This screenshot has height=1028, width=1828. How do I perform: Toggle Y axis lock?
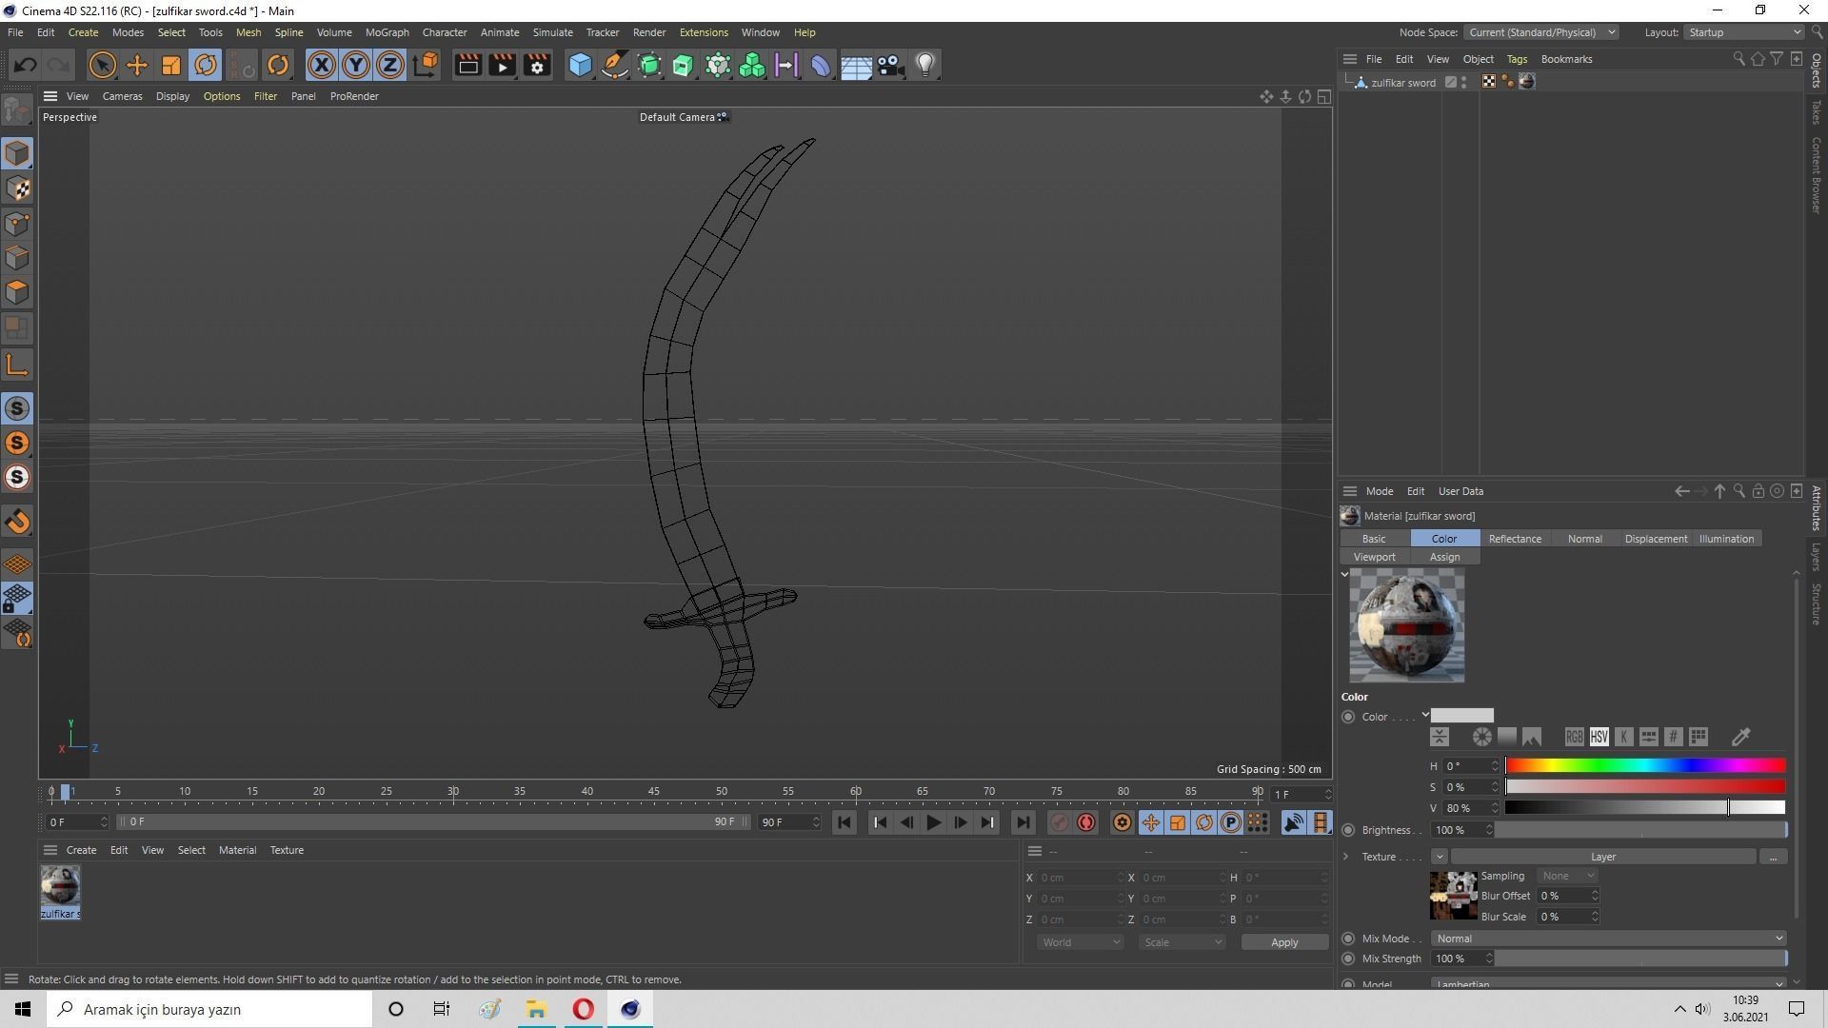(x=356, y=65)
